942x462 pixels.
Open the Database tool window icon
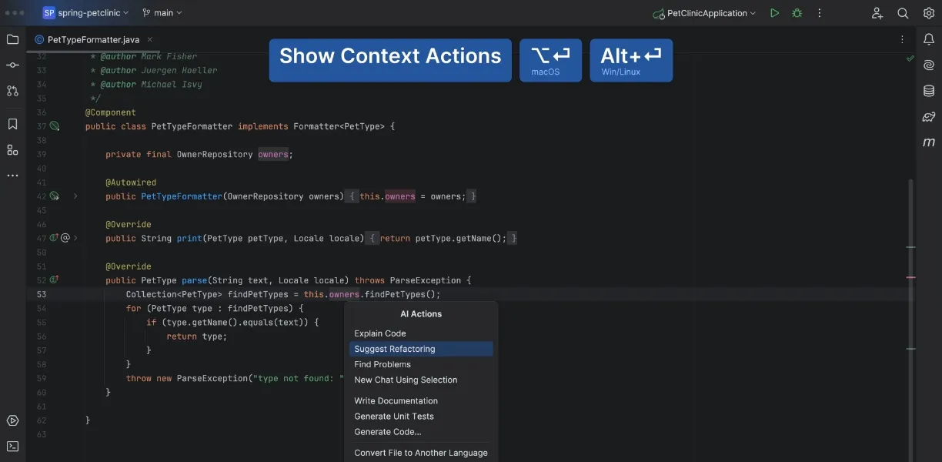click(x=929, y=91)
